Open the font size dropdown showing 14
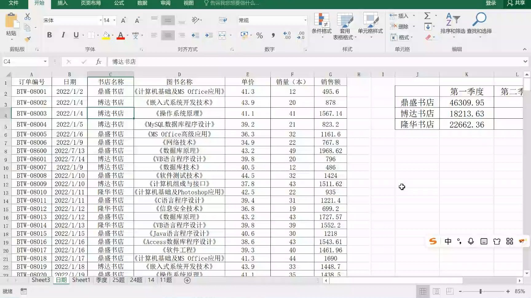Screen dimensions: 531x298 pyautogui.click(x=114, y=20)
